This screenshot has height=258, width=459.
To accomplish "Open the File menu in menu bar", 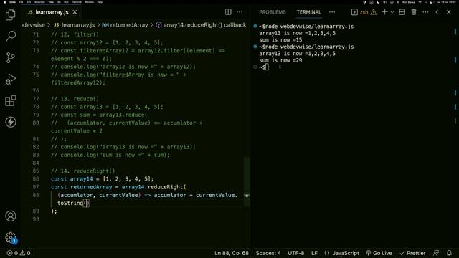I will [x=21, y=1].
